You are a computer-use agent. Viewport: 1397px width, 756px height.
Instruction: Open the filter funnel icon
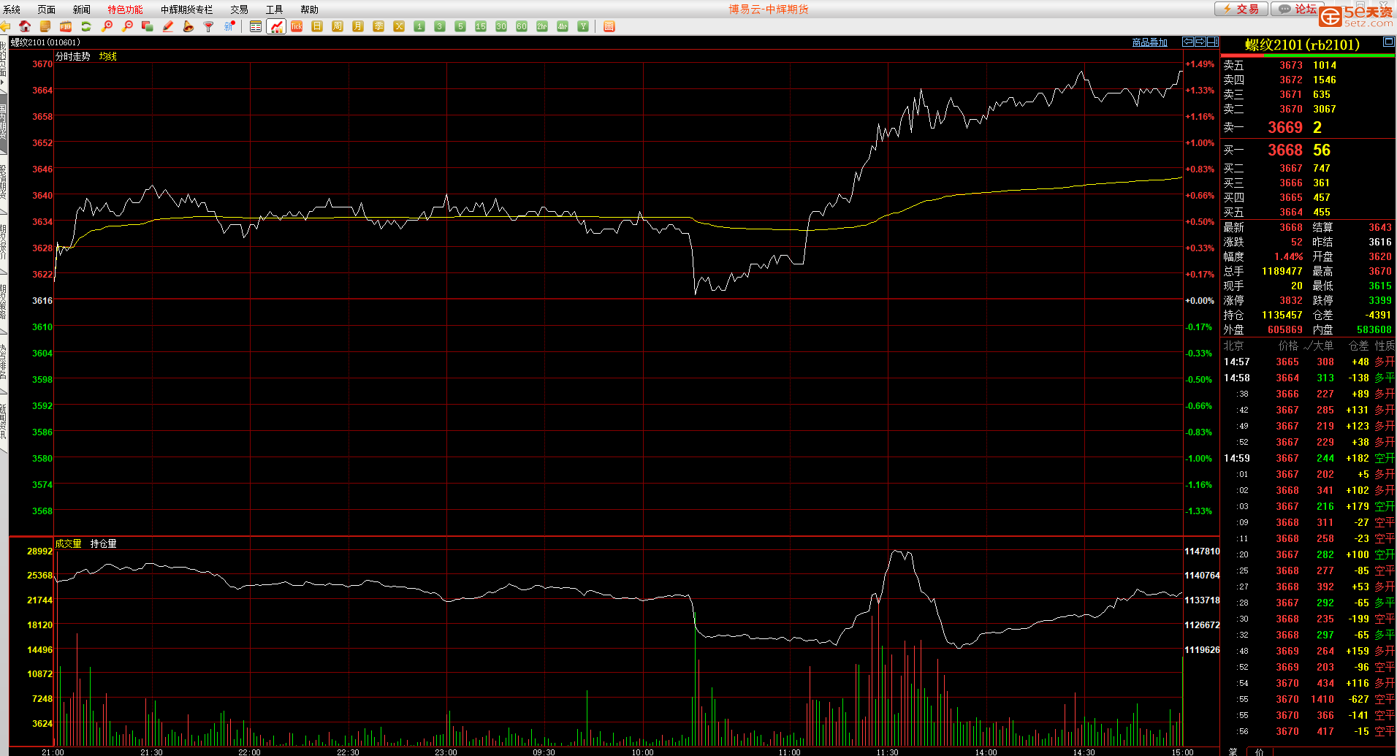[x=209, y=26]
